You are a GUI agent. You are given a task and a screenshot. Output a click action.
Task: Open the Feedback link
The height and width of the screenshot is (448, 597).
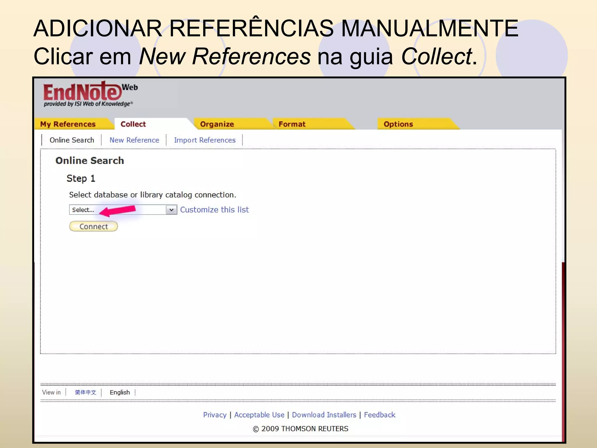click(x=380, y=414)
